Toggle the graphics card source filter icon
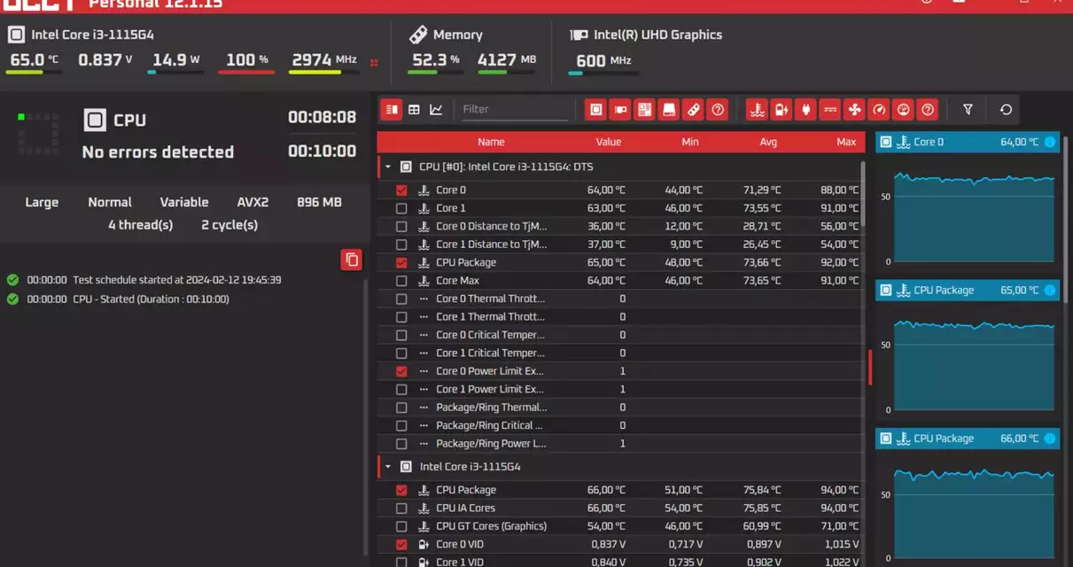The height and width of the screenshot is (567, 1073). pos(620,109)
